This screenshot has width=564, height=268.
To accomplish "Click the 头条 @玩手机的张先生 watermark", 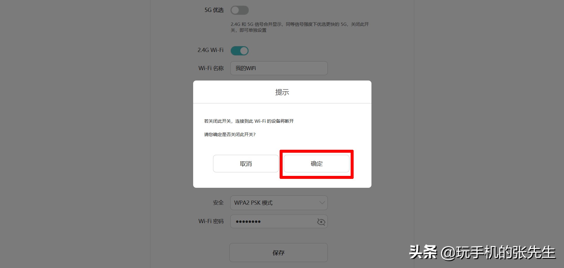I will pyautogui.click(x=482, y=253).
